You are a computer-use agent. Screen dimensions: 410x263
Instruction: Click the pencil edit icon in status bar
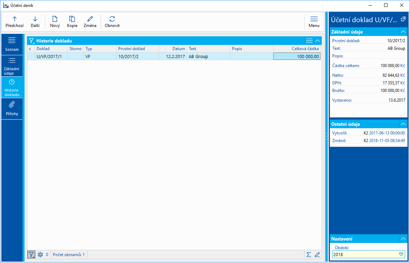[317, 254]
